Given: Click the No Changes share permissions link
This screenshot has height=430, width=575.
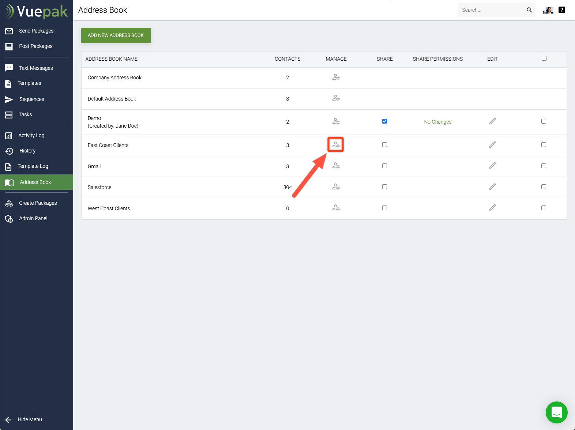Looking at the screenshot, I should point(437,122).
